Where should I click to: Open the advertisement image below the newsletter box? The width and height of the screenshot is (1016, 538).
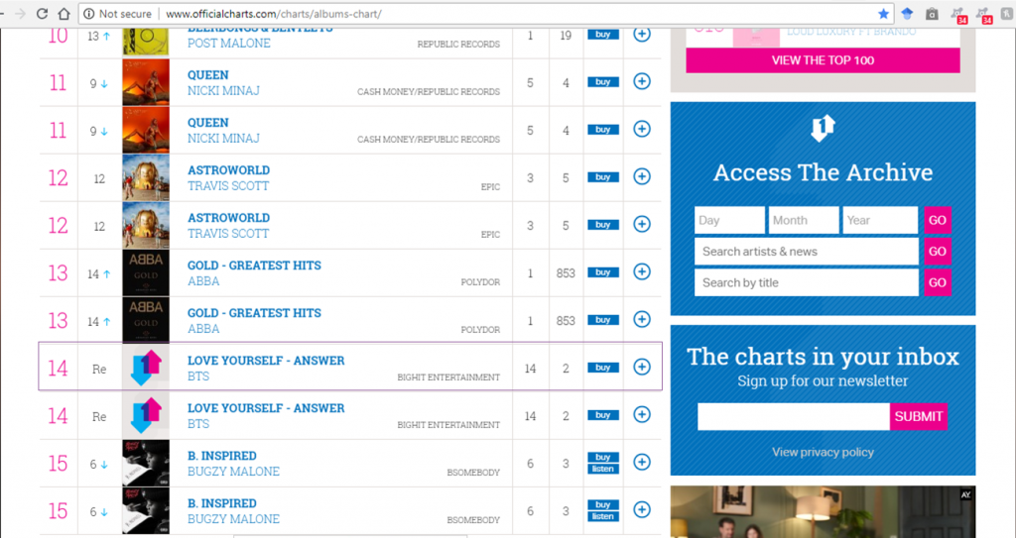click(x=823, y=511)
